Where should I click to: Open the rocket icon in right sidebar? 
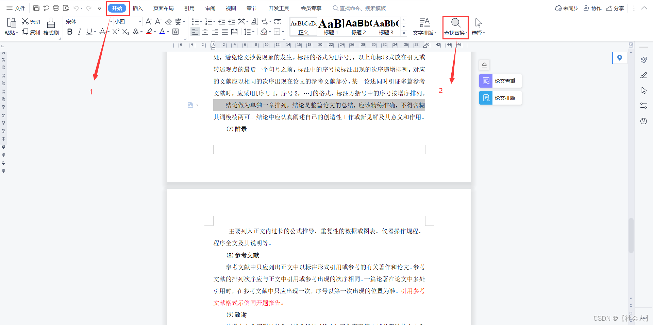[643, 60]
